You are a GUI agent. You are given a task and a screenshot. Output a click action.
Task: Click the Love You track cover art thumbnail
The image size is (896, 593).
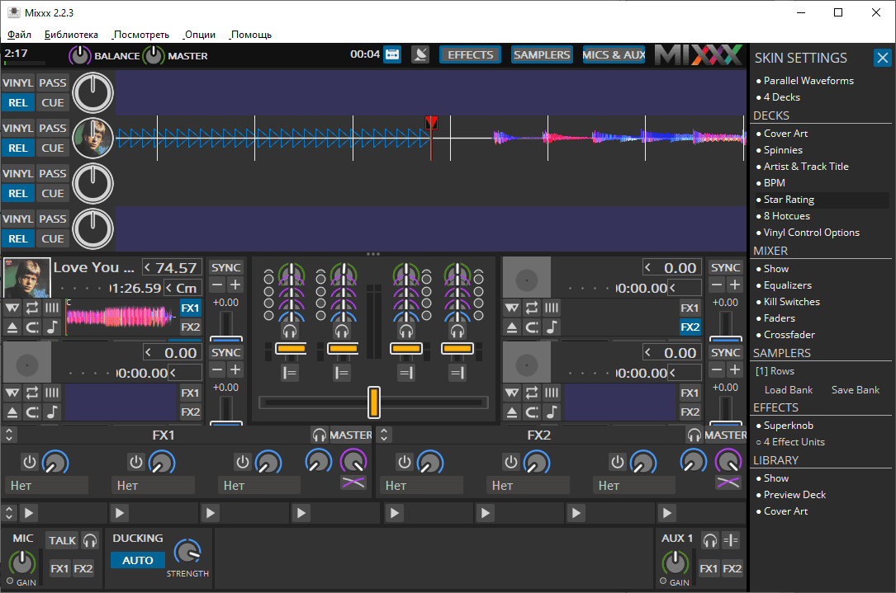pos(26,278)
